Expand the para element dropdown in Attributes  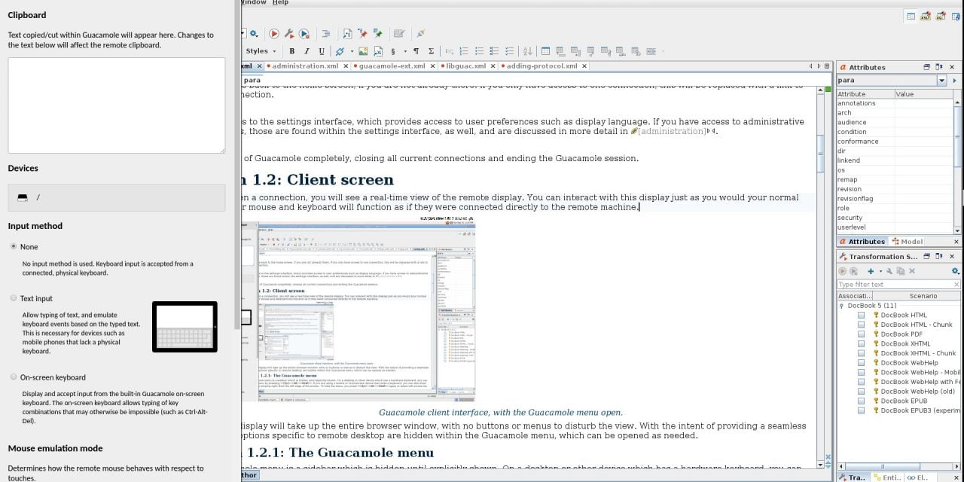pos(941,81)
